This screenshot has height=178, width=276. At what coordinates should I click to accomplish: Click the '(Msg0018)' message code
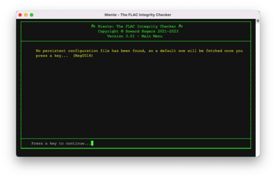83,56
